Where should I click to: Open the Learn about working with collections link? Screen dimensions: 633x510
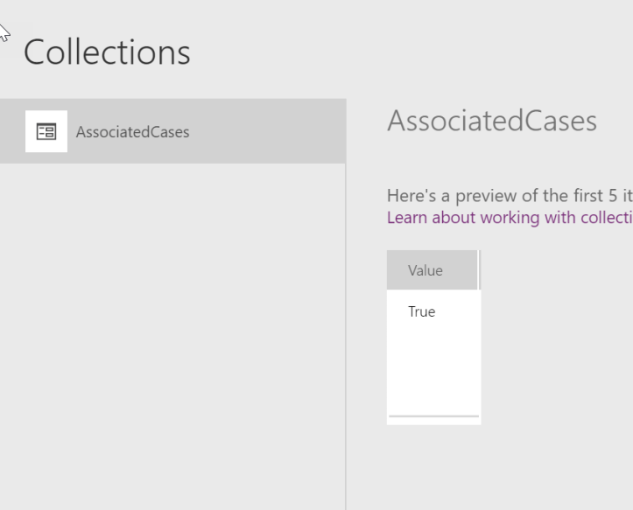[509, 218]
